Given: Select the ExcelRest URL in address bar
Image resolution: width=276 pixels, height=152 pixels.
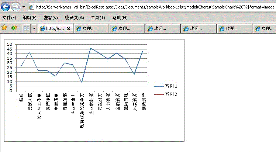Looking at the screenshot, I should click(155, 7).
